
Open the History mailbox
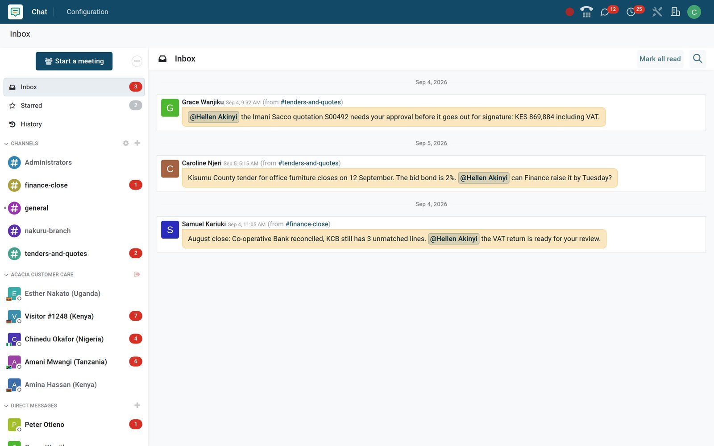pos(74,124)
